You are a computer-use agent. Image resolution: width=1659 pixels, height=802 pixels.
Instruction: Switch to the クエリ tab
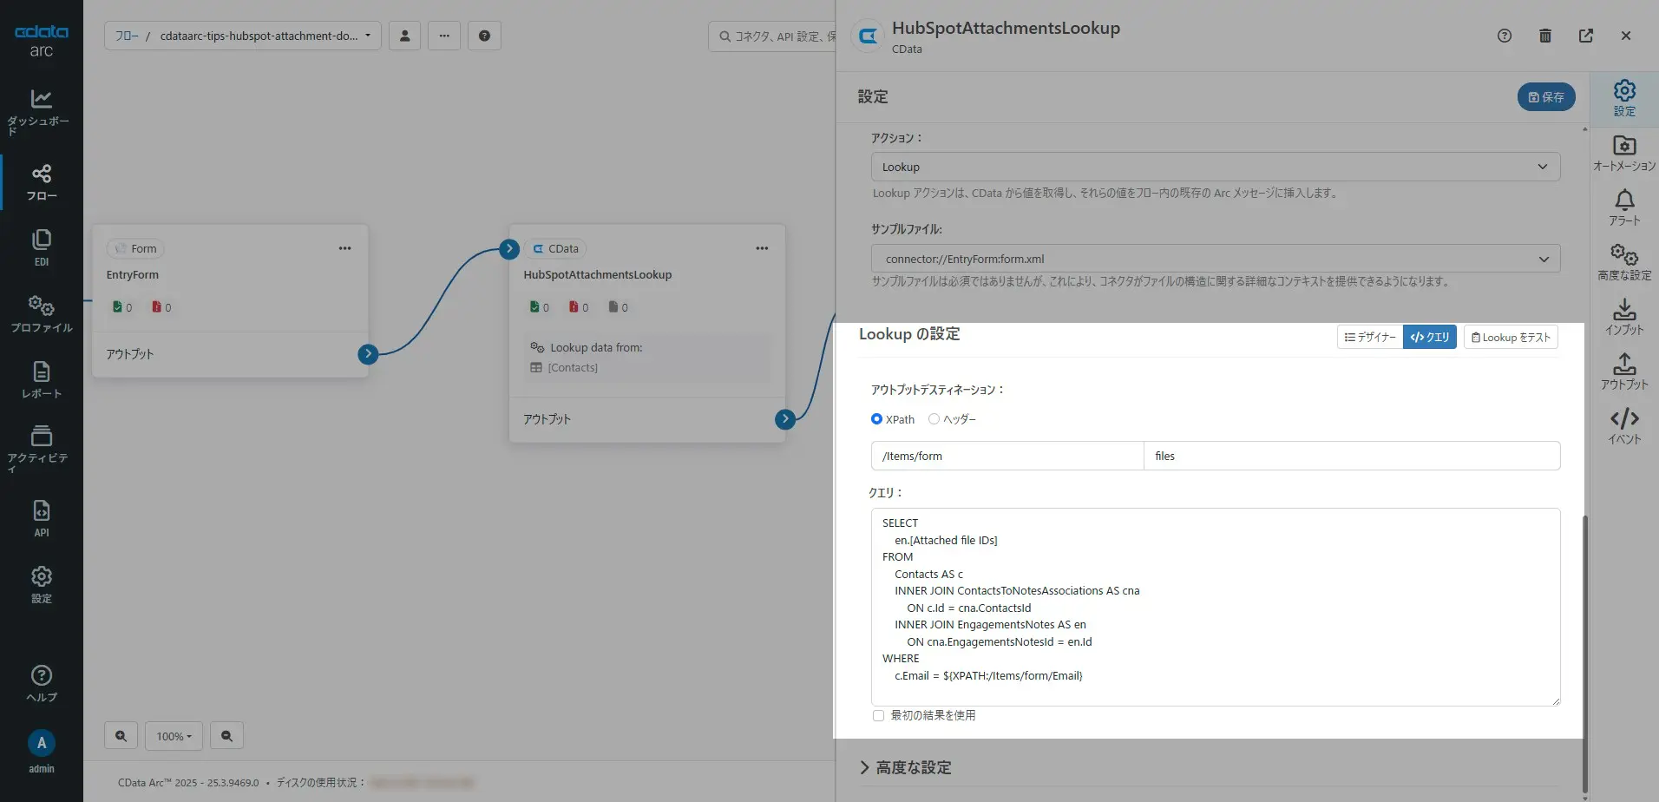pos(1430,337)
